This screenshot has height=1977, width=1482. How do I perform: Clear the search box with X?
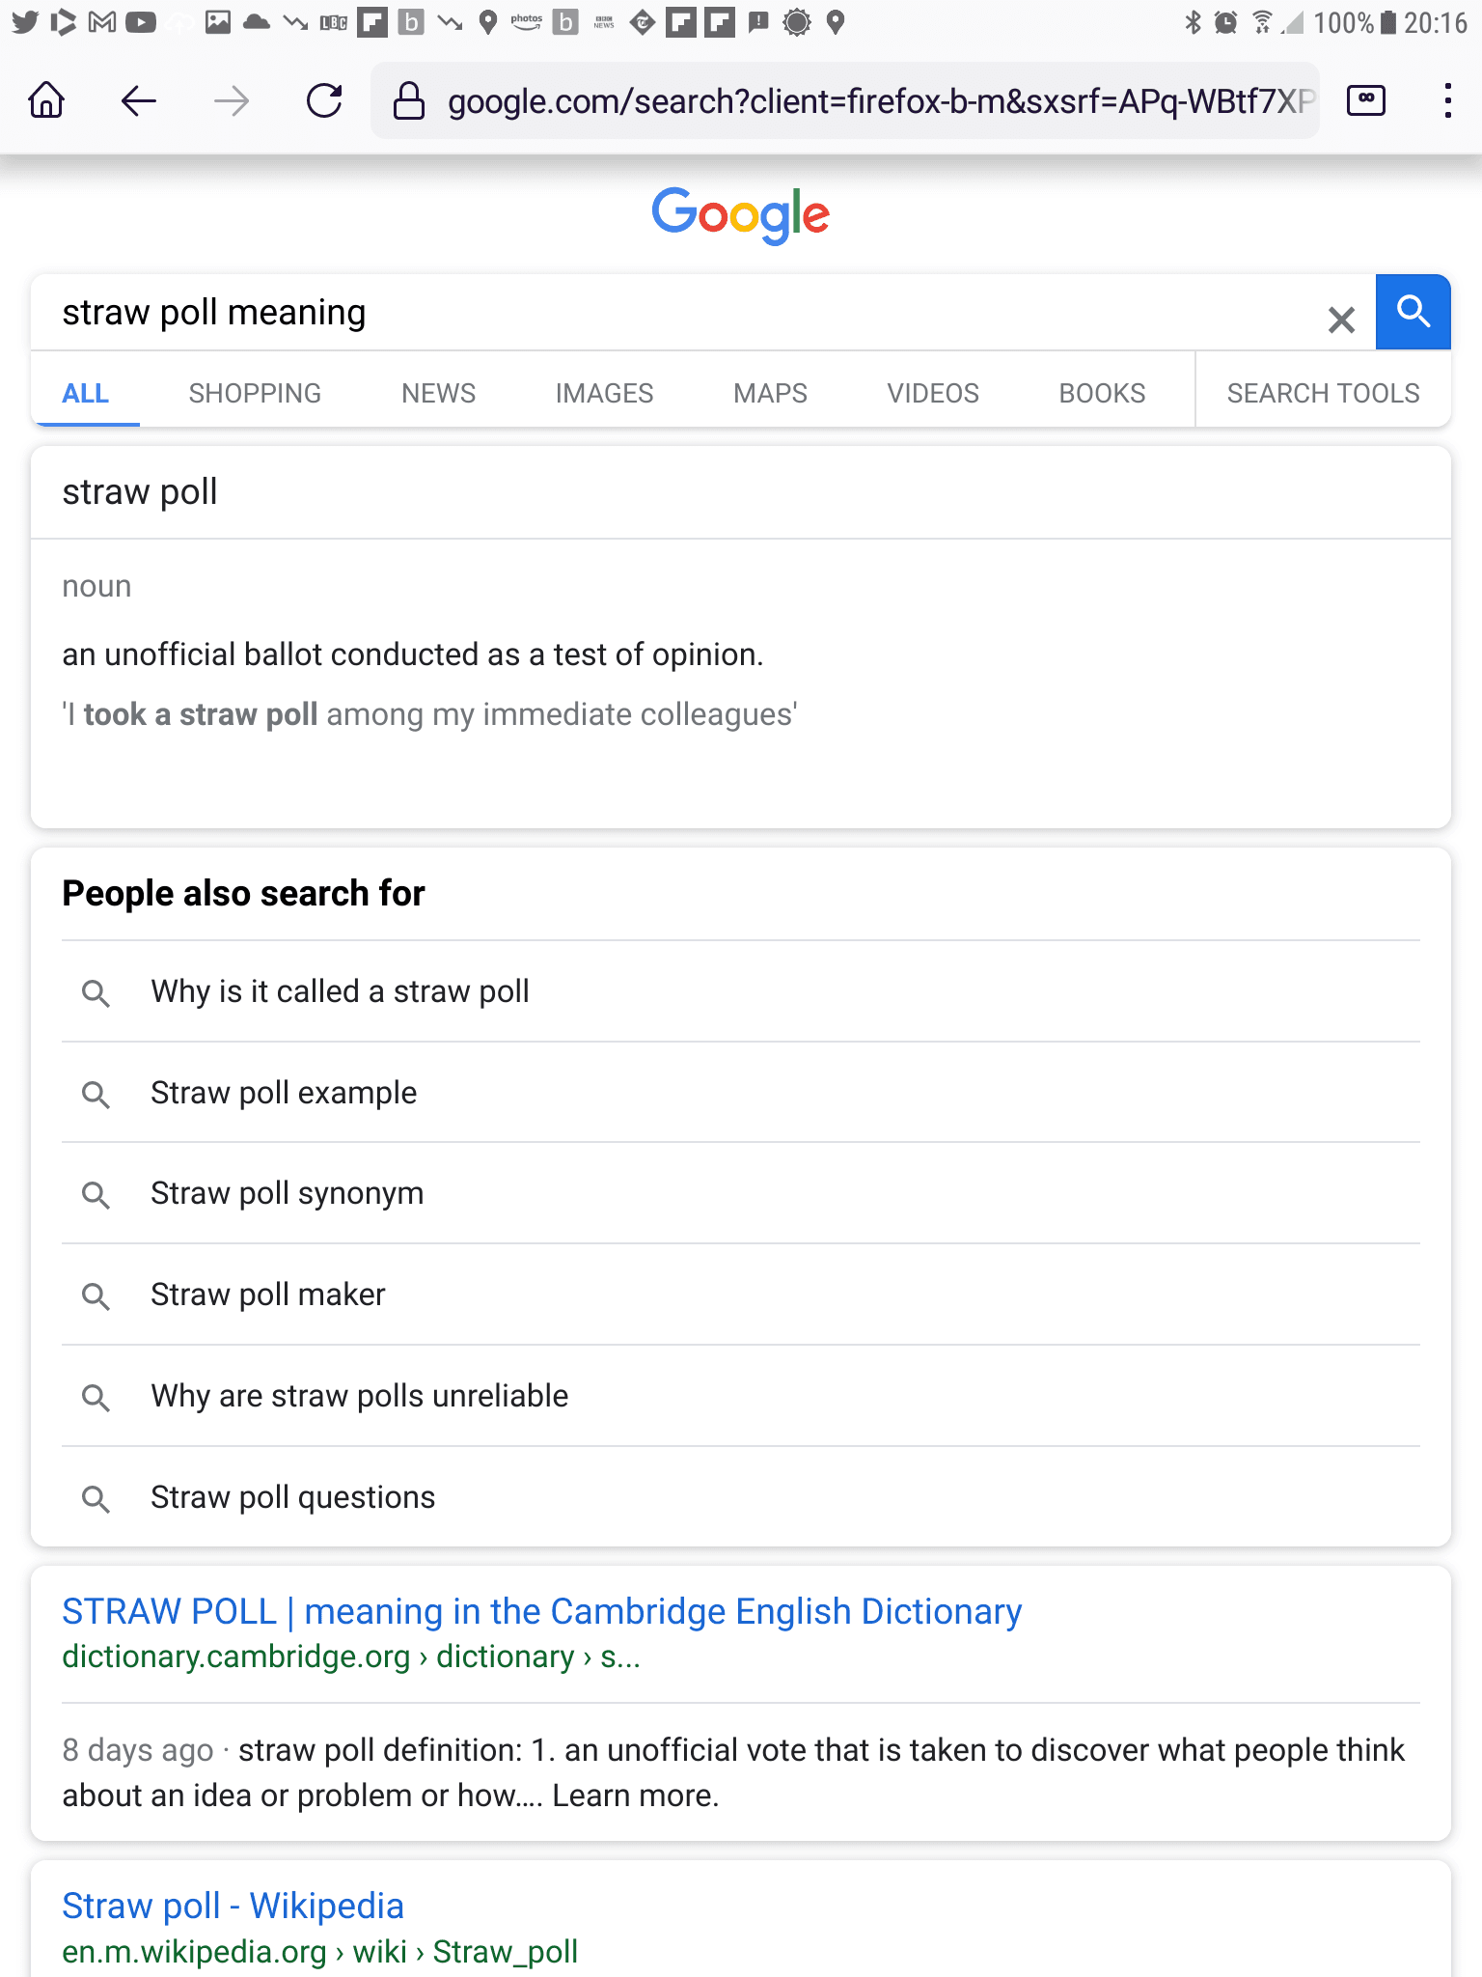1341,320
